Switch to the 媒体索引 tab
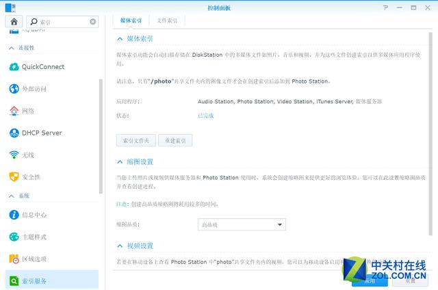The image size is (438, 290). click(131, 21)
